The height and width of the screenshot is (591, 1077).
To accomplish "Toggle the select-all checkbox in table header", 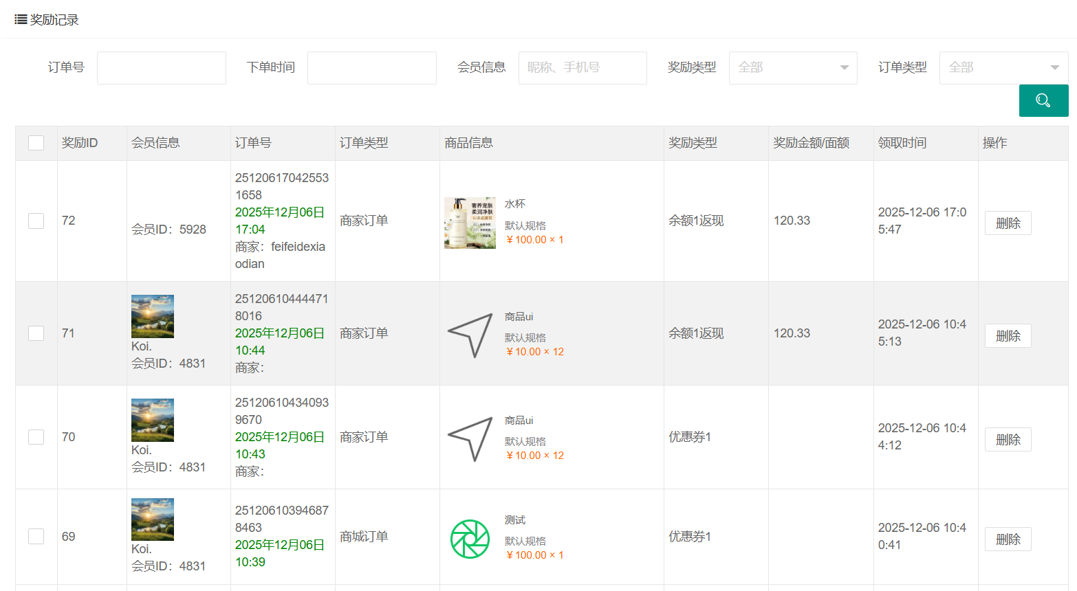I will pyautogui.click(x=36, y=143).
